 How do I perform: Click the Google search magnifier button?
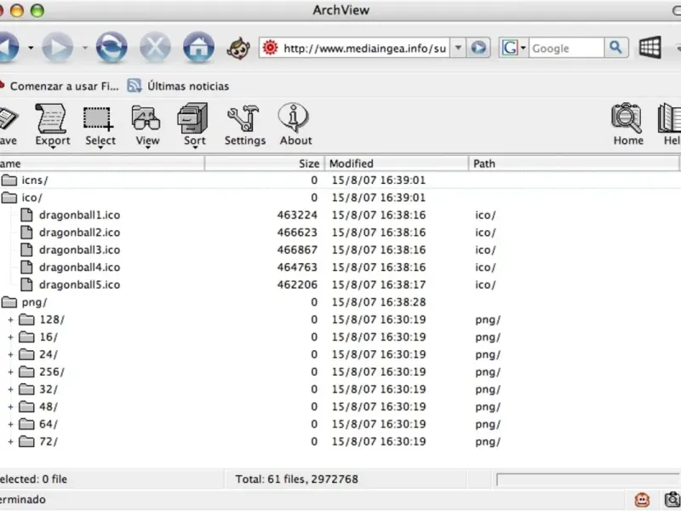(x=615, y=48)
